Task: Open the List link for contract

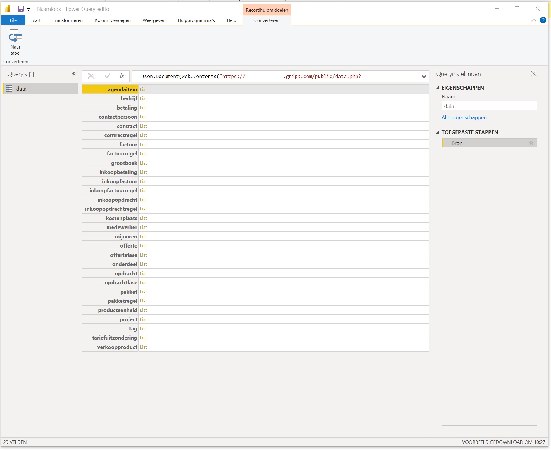Action: pyautogui.click(x=143, y=126)
